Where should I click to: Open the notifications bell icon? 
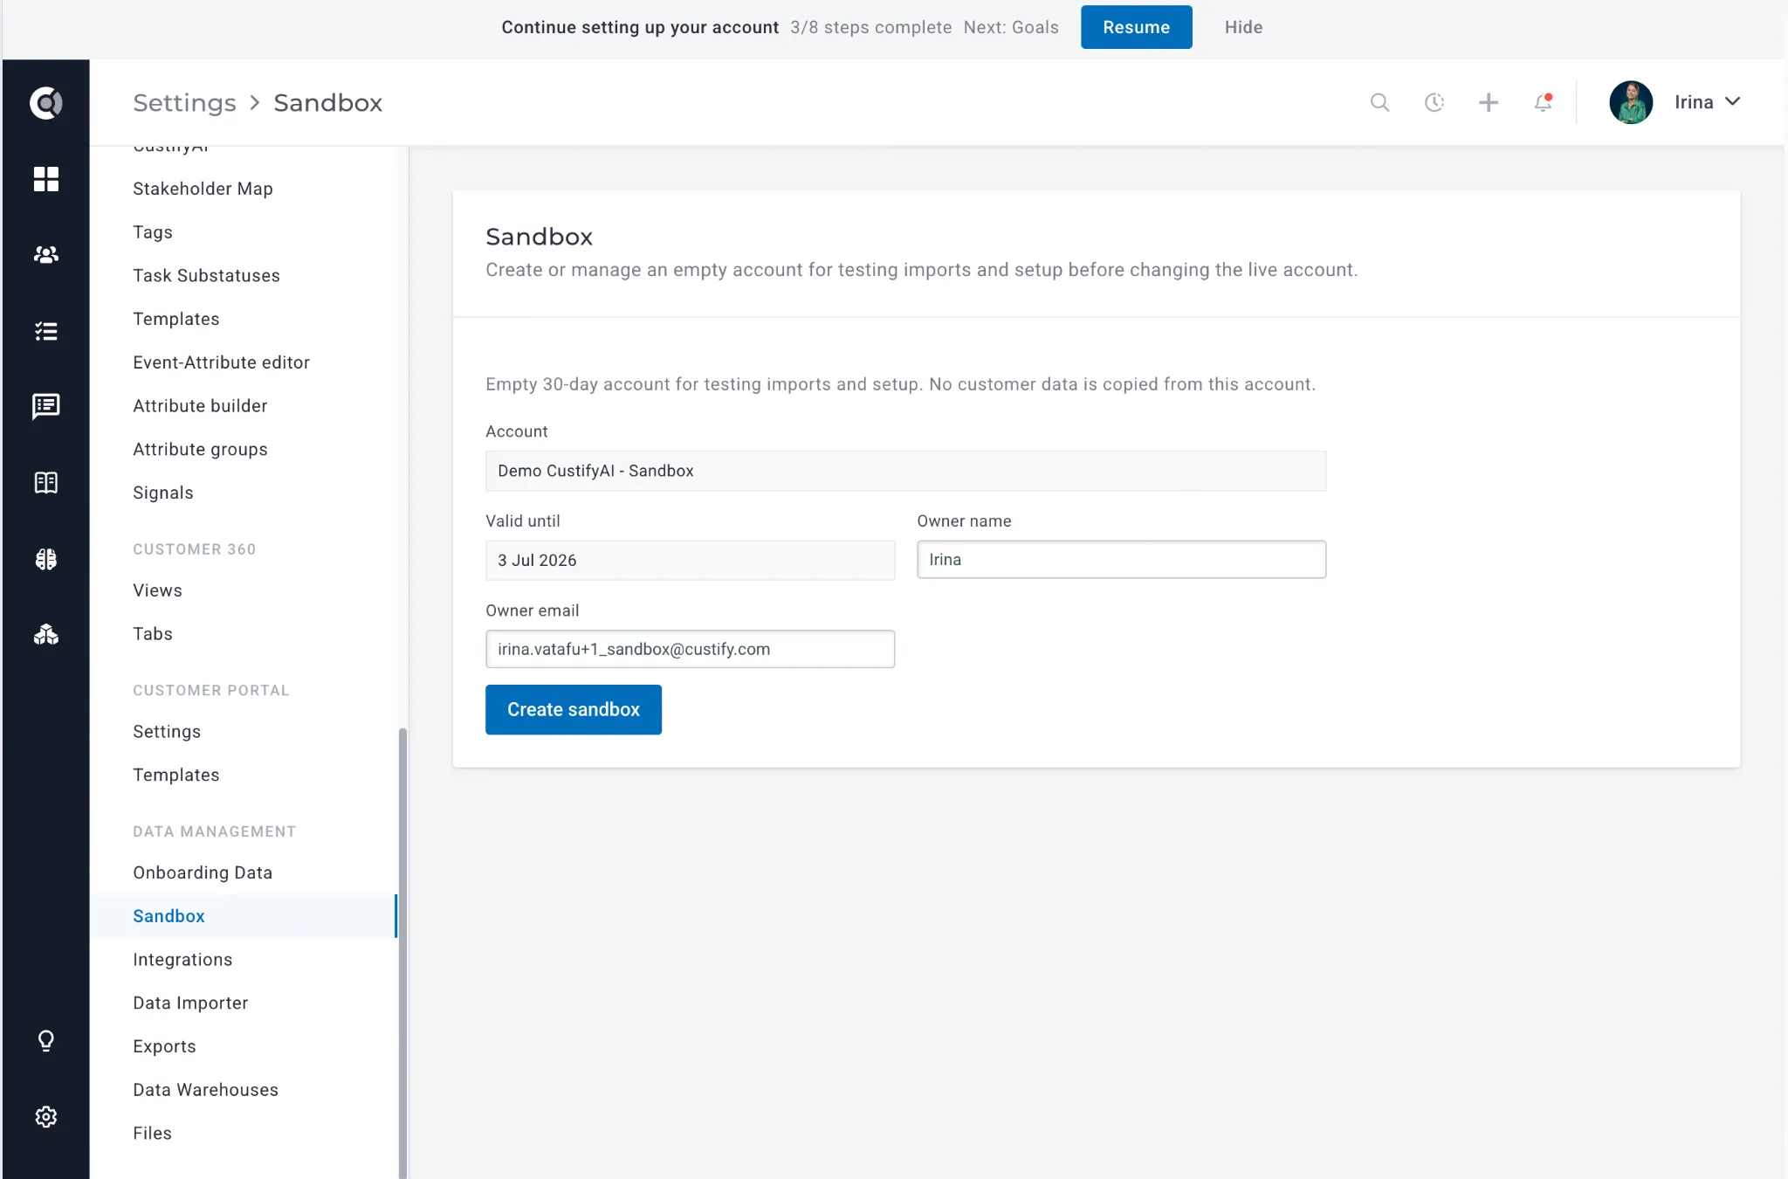tap(1543, 103)
